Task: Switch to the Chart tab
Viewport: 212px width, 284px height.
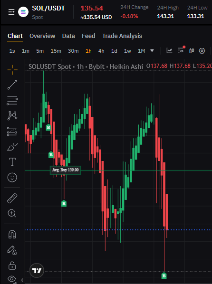Action: pos(15,36)
